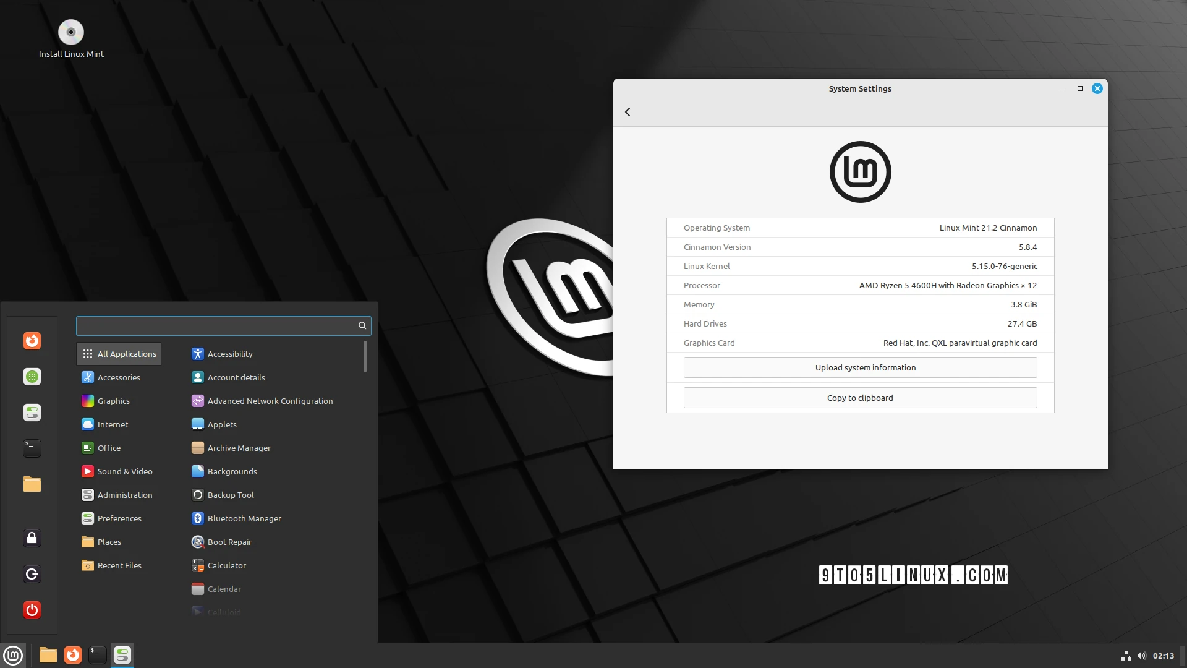Screen dimensions: 1187x668
Task: Copy system info with Copy to clipboard
Action: click(x=859, y=398)
